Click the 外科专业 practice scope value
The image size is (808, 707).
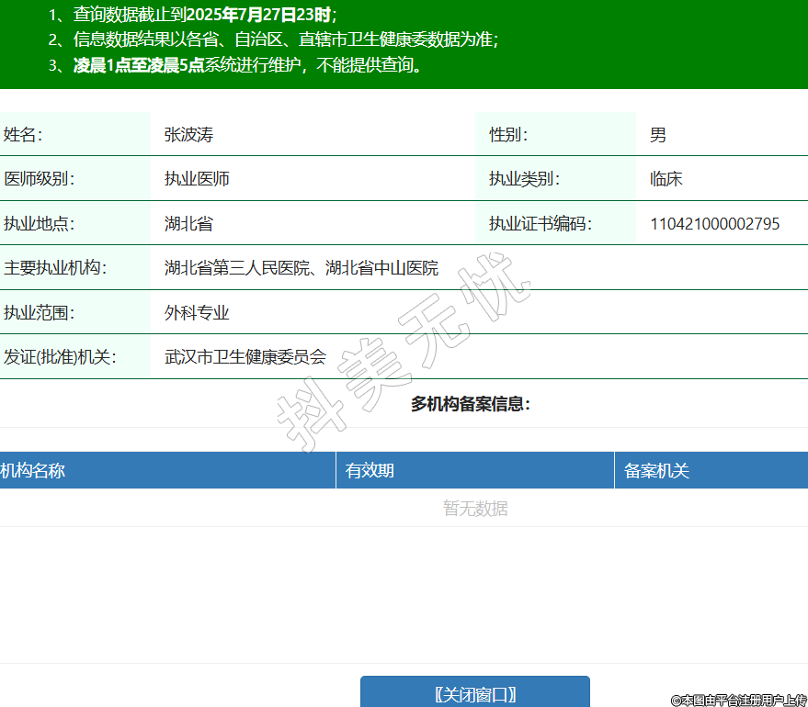click(x=197, y=313)
